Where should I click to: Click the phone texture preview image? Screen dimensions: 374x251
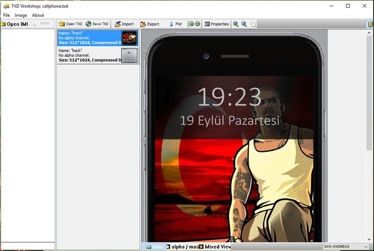point(235,136)
